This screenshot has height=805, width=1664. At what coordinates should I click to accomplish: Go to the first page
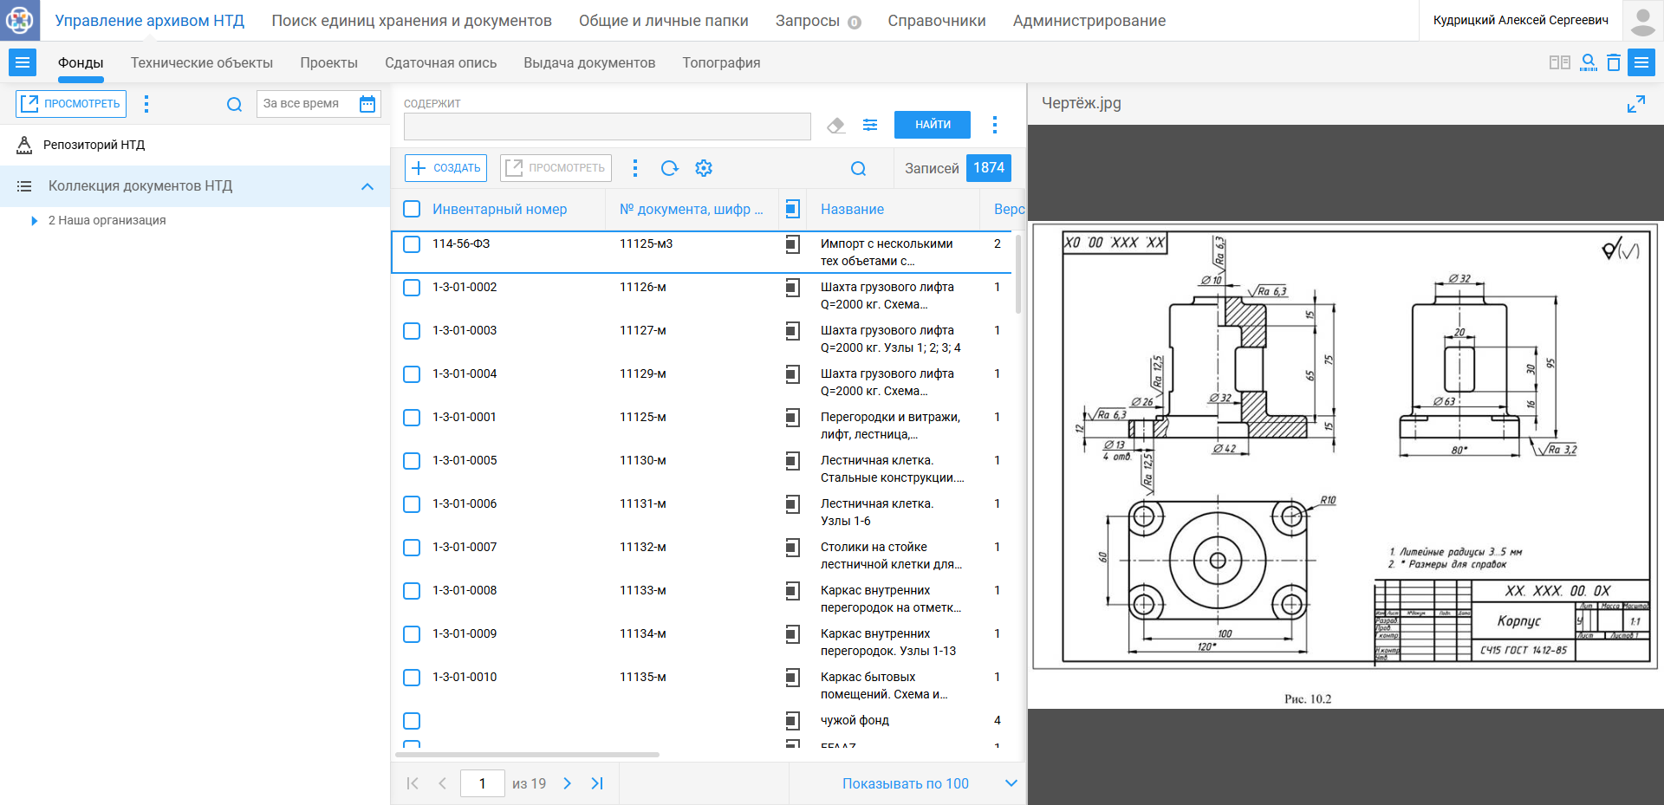tap(413, 783)
